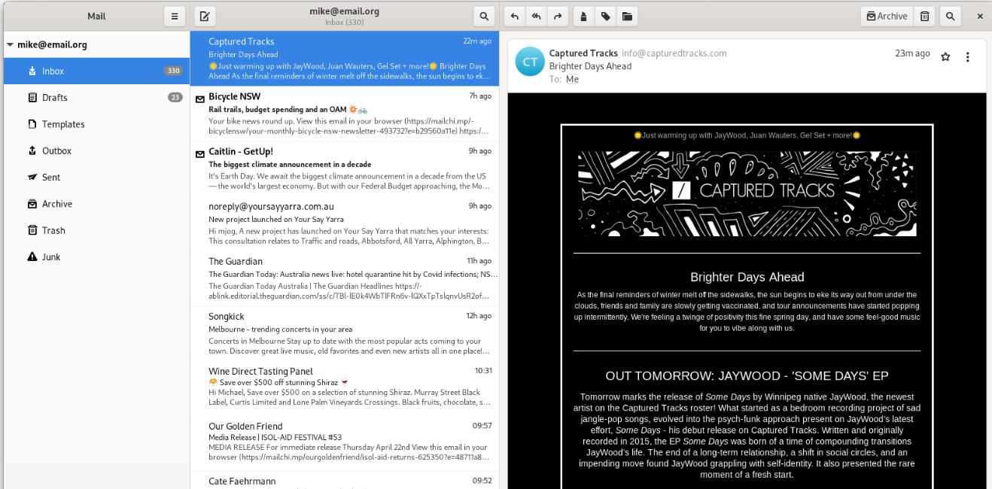Open the three-dot message options menu
Viewport: 992px width, 489px height.
click(x=968, y=56)
